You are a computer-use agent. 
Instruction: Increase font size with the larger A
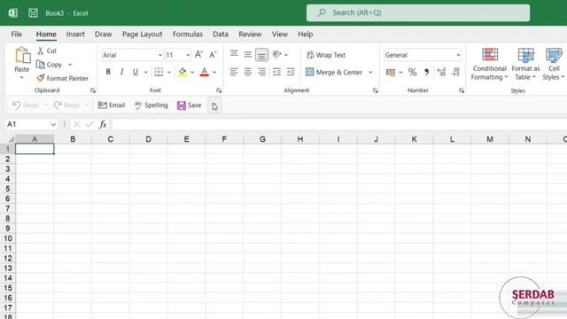pos(198,55)
